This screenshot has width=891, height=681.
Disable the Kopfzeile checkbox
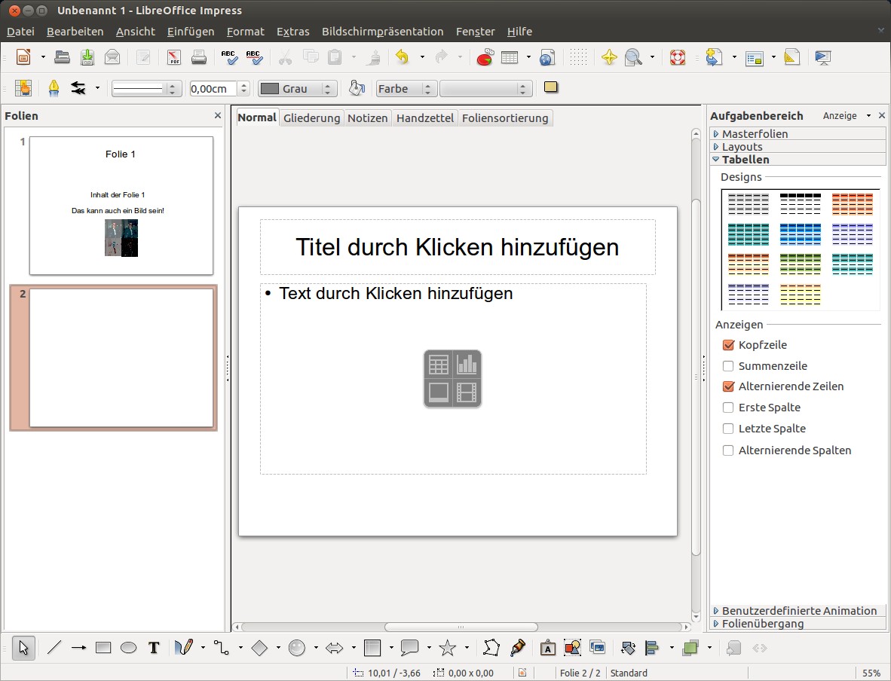(728, 345)
